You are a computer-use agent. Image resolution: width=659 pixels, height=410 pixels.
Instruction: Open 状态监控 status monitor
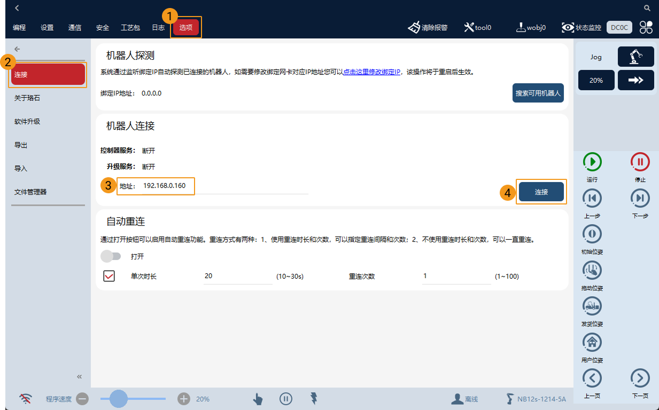pos(582,27)
